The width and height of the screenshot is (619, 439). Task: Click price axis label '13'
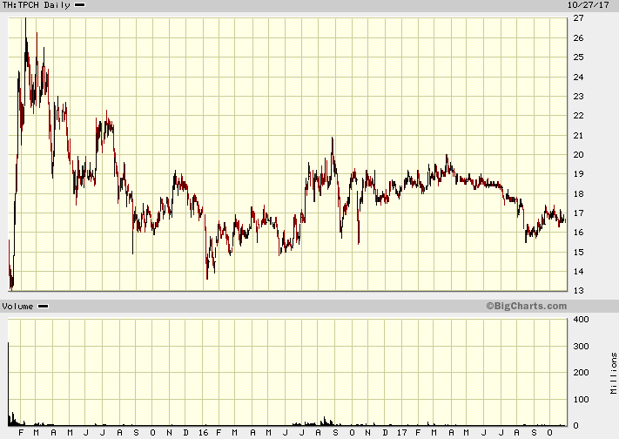[578, 290]
